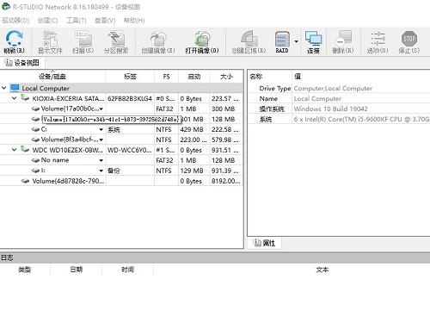
Task: Open the Tools (工具) menu
Action: 77,21
